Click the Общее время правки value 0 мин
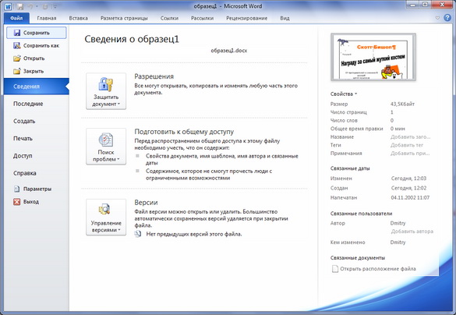The image size is (456, 315). click(398, 129)
